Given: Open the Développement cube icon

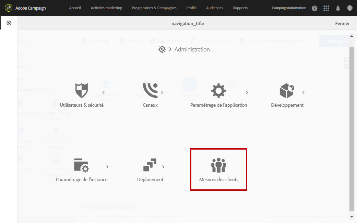Looking at the screenshot, I should (x=287, y=91).
